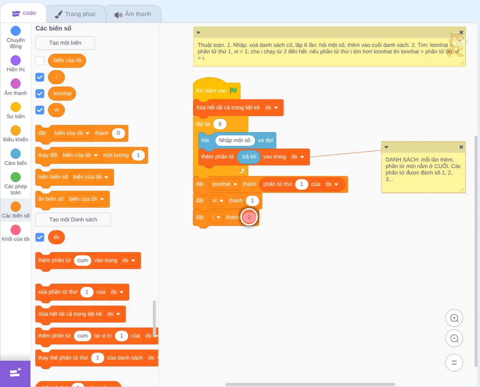Close the DANH SÁCH comment note
The width and height of the screenshot is (480, 387).
(x=461, y=147)
